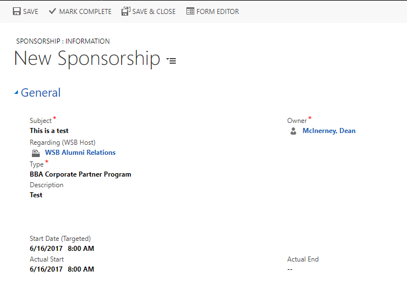Image resolution: width=407 pixels, height=285 pixels.
Task: Choose SAVE & CLOSE in the command bar
Action: coord(153,11)
